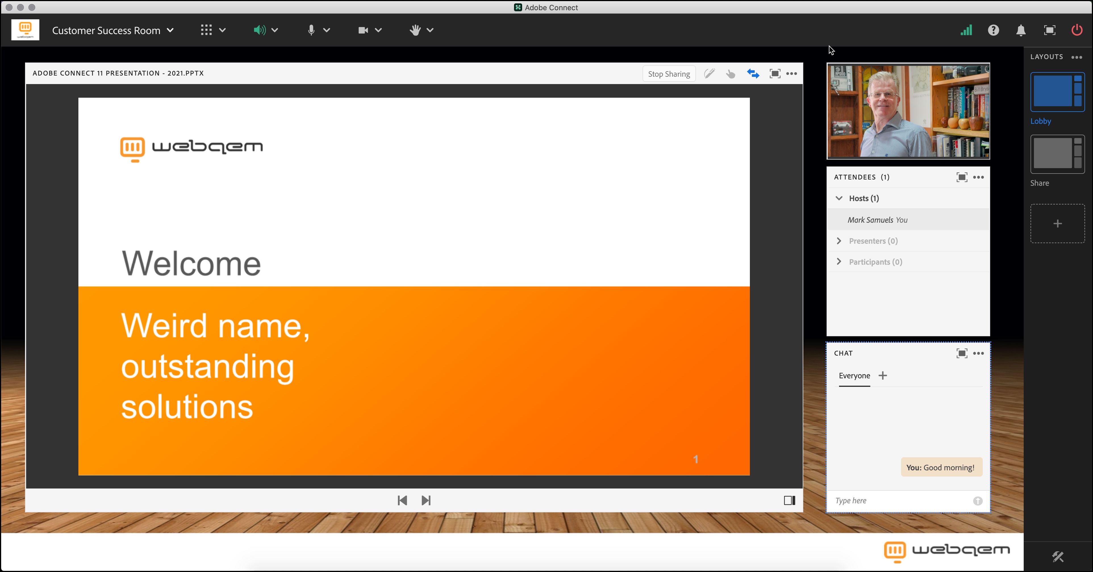The height and width of the screenshot is (572, 1093).
Task: Select the pointer hand icon in share pod
Action: click(730, 74)
